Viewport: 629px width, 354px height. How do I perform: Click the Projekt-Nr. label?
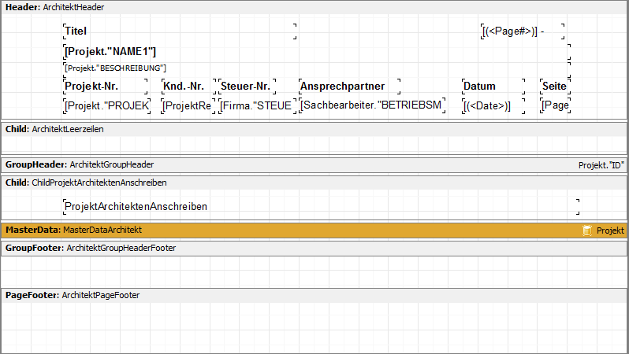tap(106, 86)
